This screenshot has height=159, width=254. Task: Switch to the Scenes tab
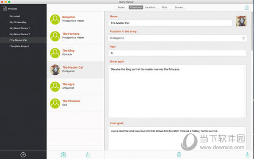click(179, 8)
